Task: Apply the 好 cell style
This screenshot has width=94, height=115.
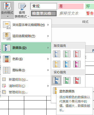Action: pos(89,6)
